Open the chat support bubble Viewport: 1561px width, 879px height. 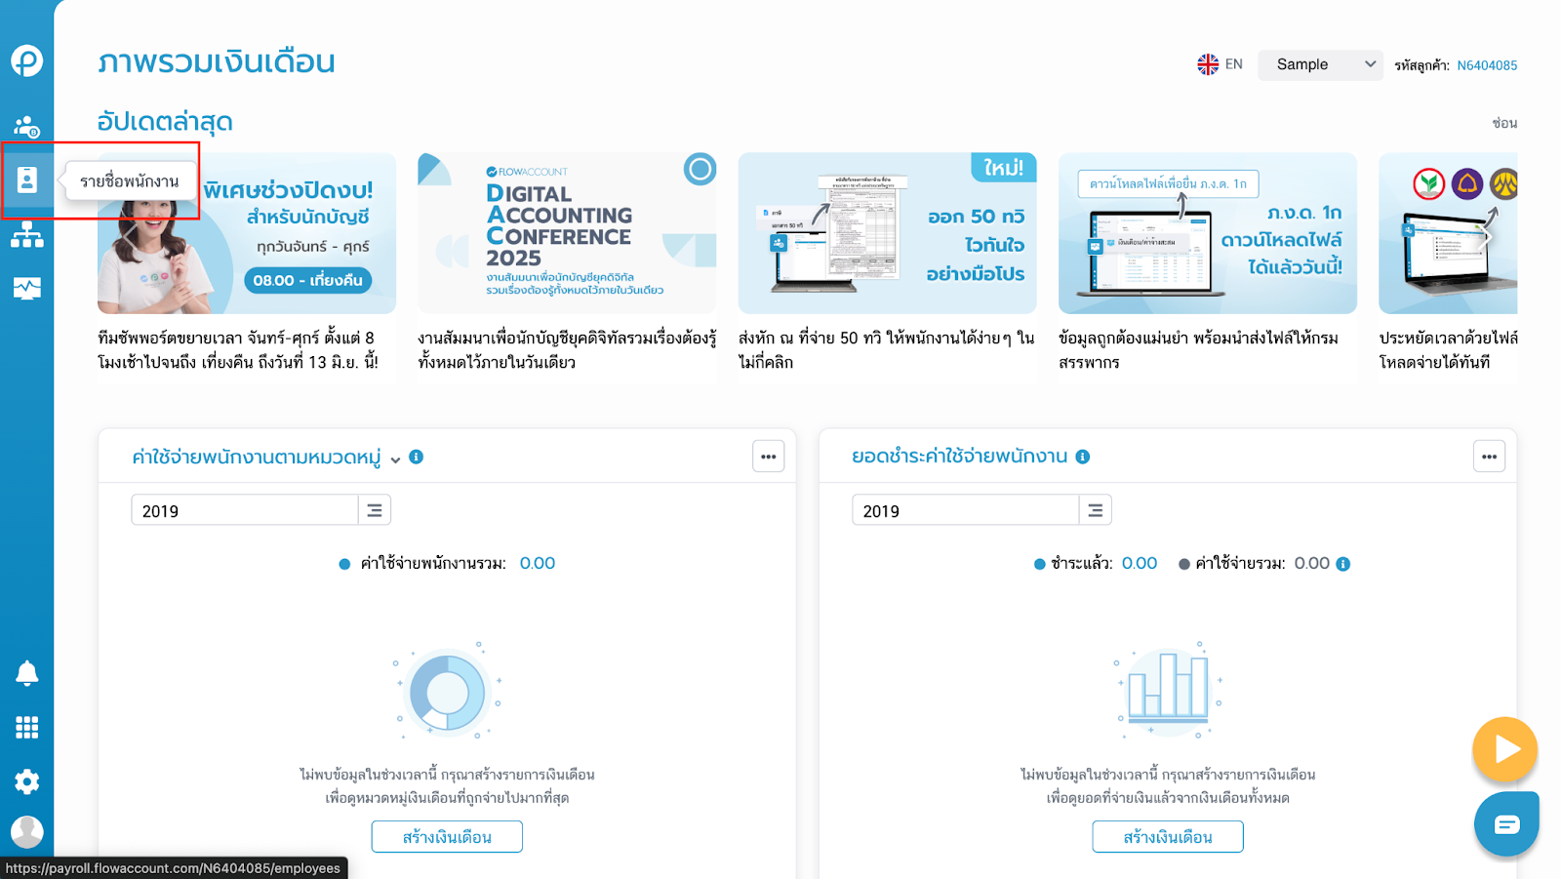(1505, 824)
